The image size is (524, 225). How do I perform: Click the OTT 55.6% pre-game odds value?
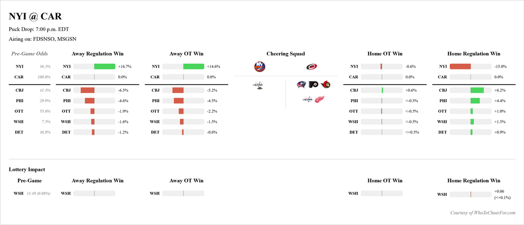44,111
